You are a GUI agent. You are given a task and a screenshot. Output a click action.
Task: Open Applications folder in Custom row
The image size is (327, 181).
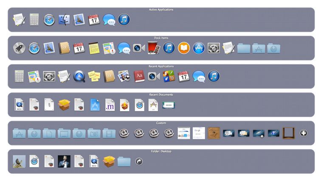(19, 133)
